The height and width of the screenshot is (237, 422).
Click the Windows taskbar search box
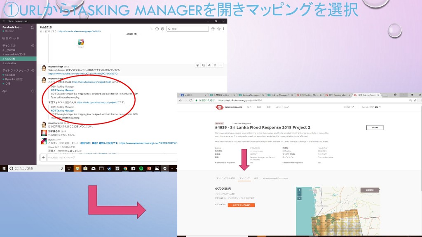36,168
